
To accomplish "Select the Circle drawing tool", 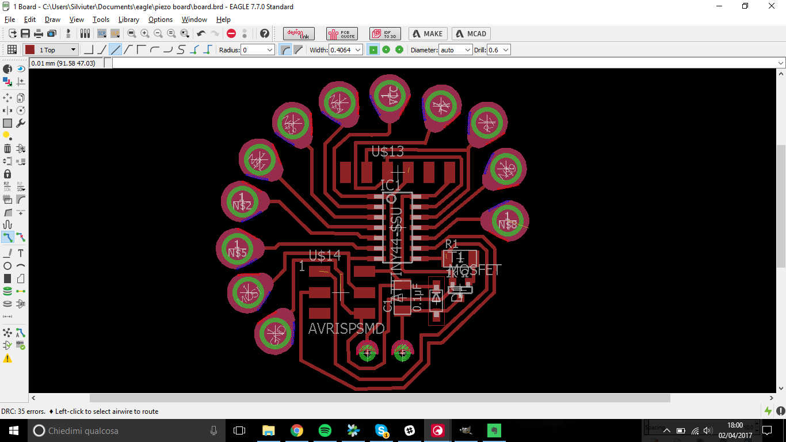I will click(7, 266).
